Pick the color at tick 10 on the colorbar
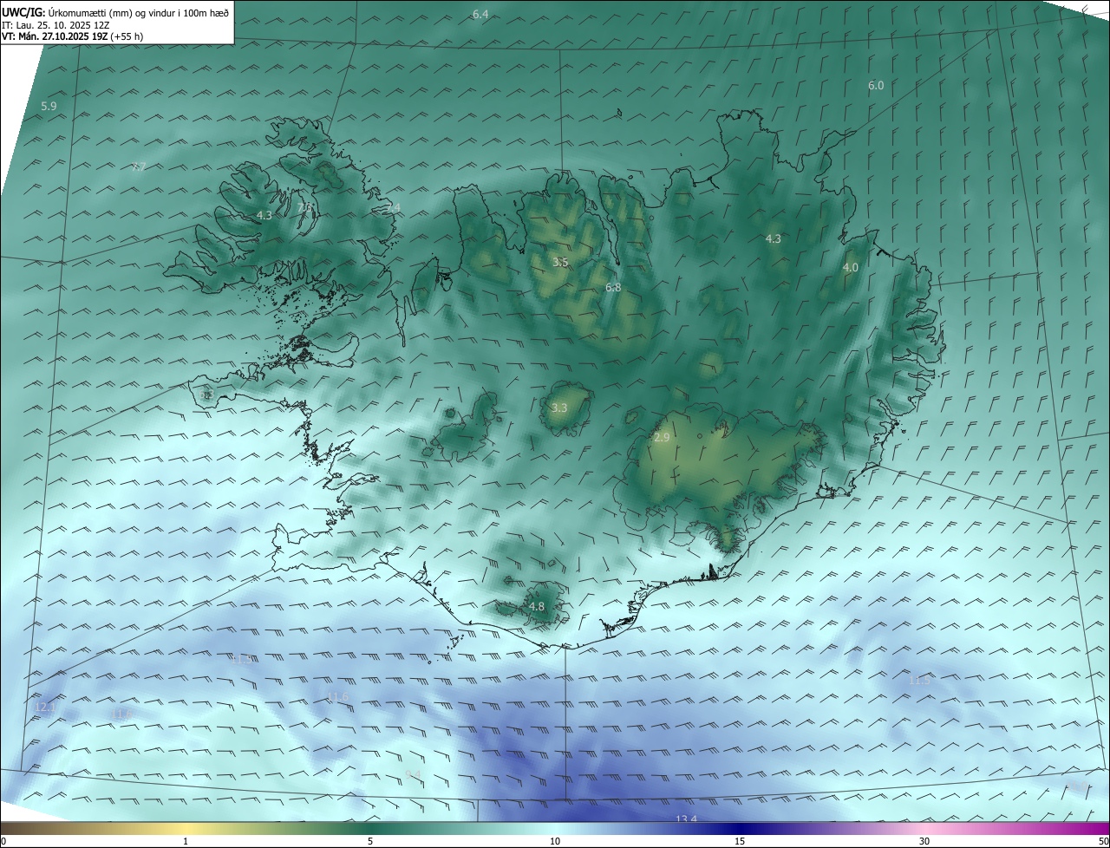Image resolution: width=1110 pixels, height=848 pixels. click(555, 827)
